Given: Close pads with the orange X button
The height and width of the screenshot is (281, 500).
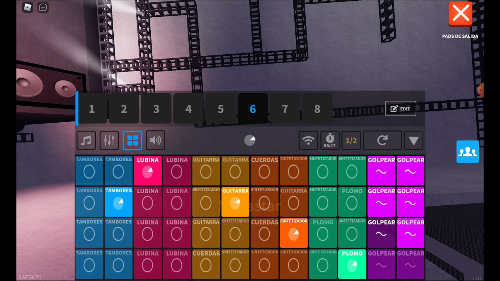Looking at the screenshot, I should (x=461, y=14).
